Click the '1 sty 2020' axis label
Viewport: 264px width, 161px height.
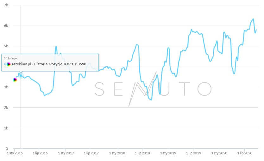click(x=219, y=153)
